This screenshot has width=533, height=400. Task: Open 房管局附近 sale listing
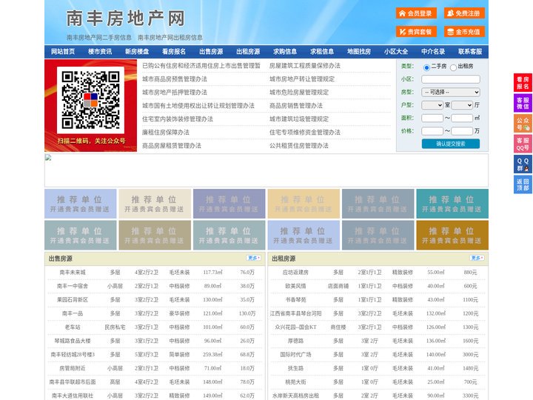(73, 368)
